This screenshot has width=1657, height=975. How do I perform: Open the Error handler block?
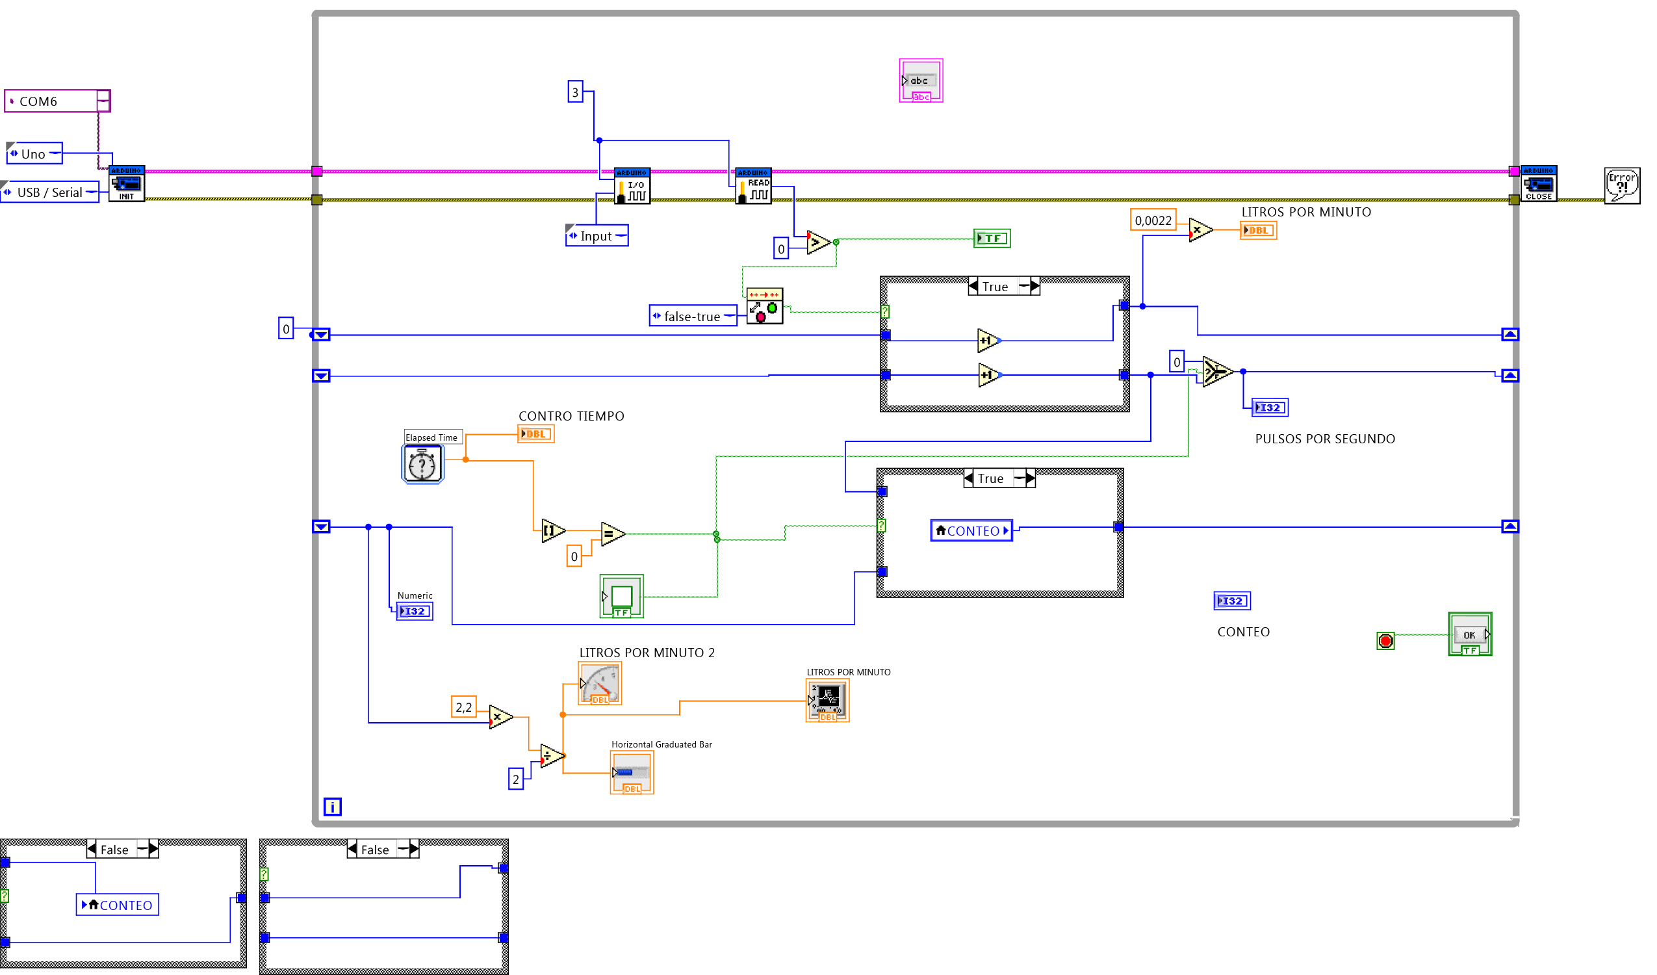[1622, 186]
